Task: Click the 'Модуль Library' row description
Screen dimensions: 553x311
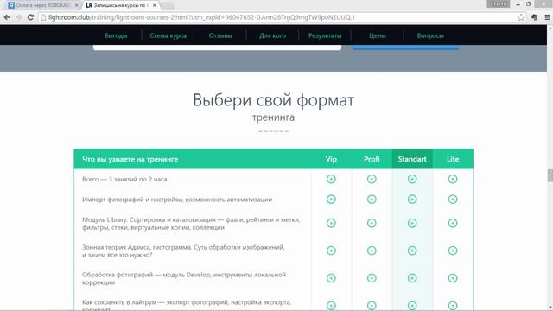Action: coord(191,224)
